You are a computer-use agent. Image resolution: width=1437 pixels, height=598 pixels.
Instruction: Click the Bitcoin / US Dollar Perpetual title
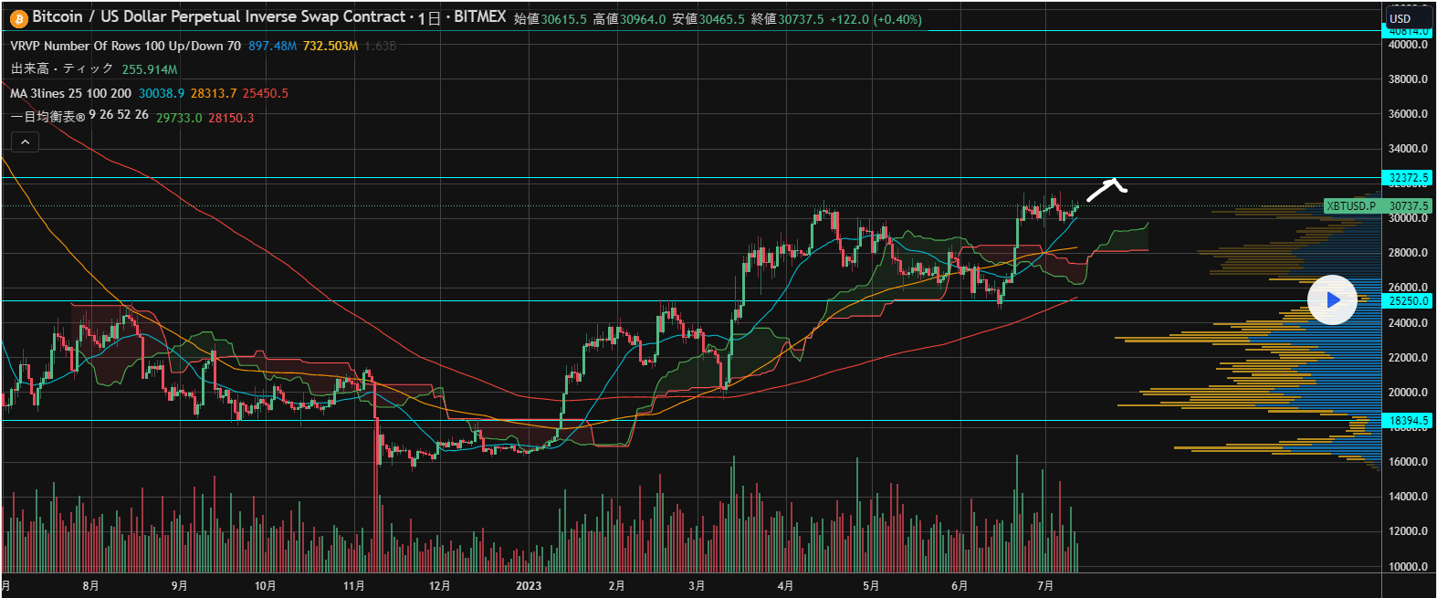[219, 17]
